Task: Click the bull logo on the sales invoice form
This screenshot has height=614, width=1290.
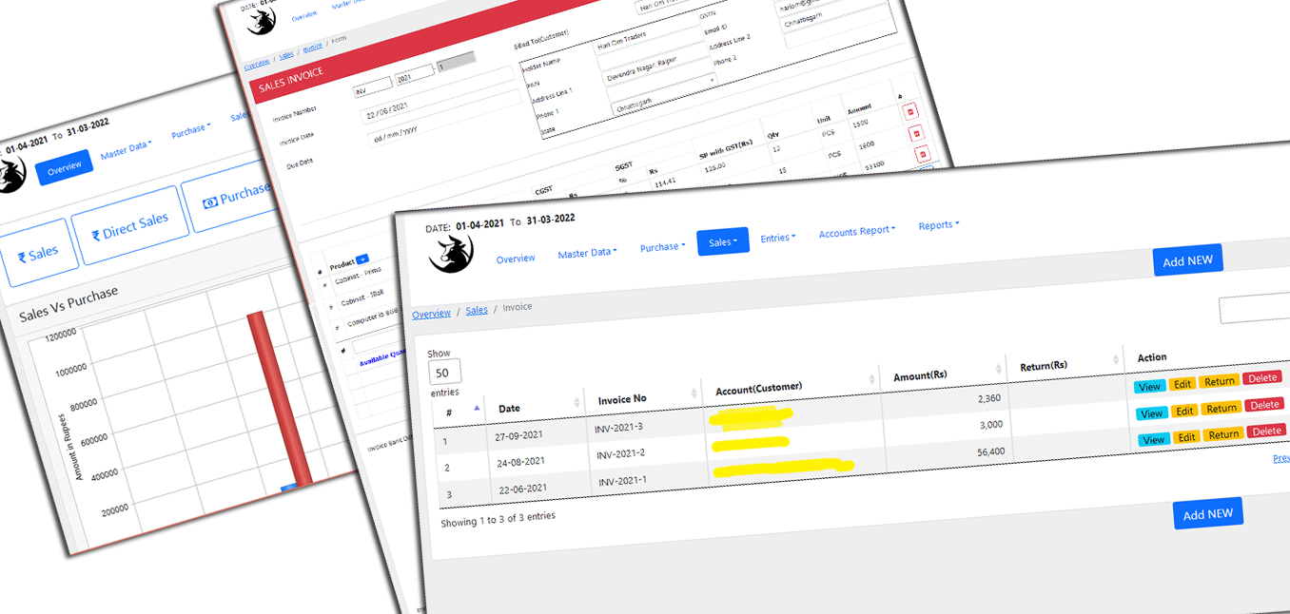Action: tap(260, 20)
